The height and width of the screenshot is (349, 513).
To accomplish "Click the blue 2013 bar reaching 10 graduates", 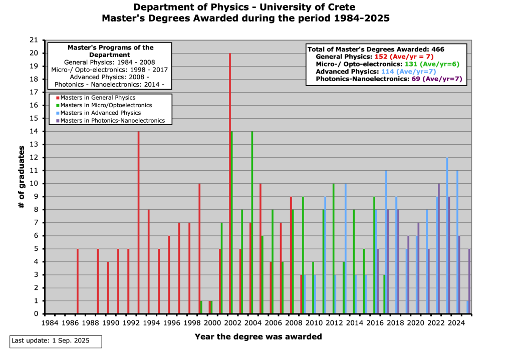I will (x=346, y=248).
